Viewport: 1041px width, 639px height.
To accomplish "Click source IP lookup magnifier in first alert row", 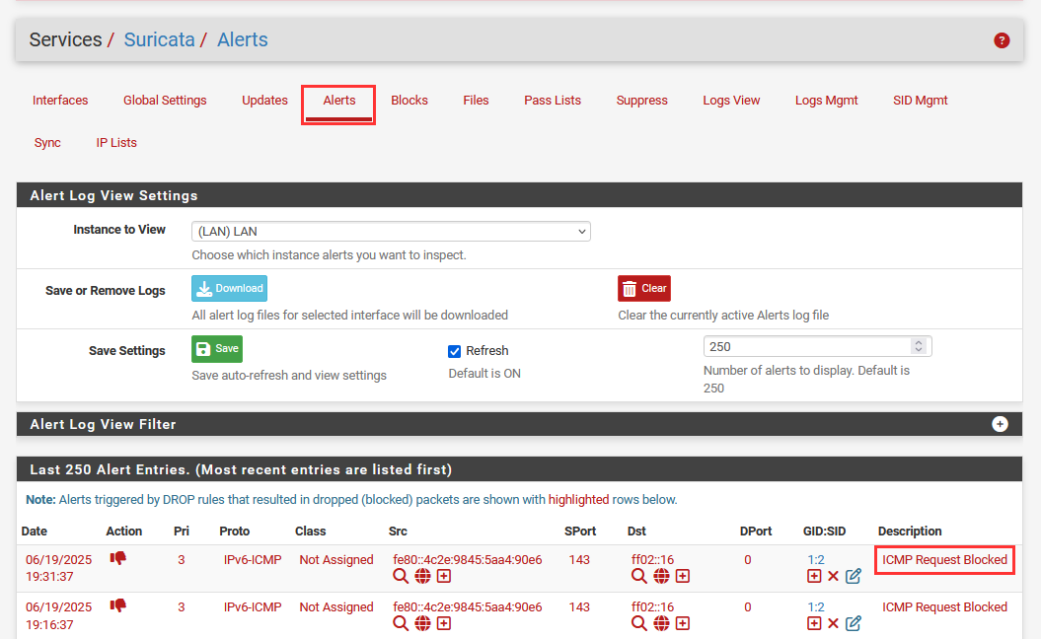I will pyautogui.click(x=401, y=576).
